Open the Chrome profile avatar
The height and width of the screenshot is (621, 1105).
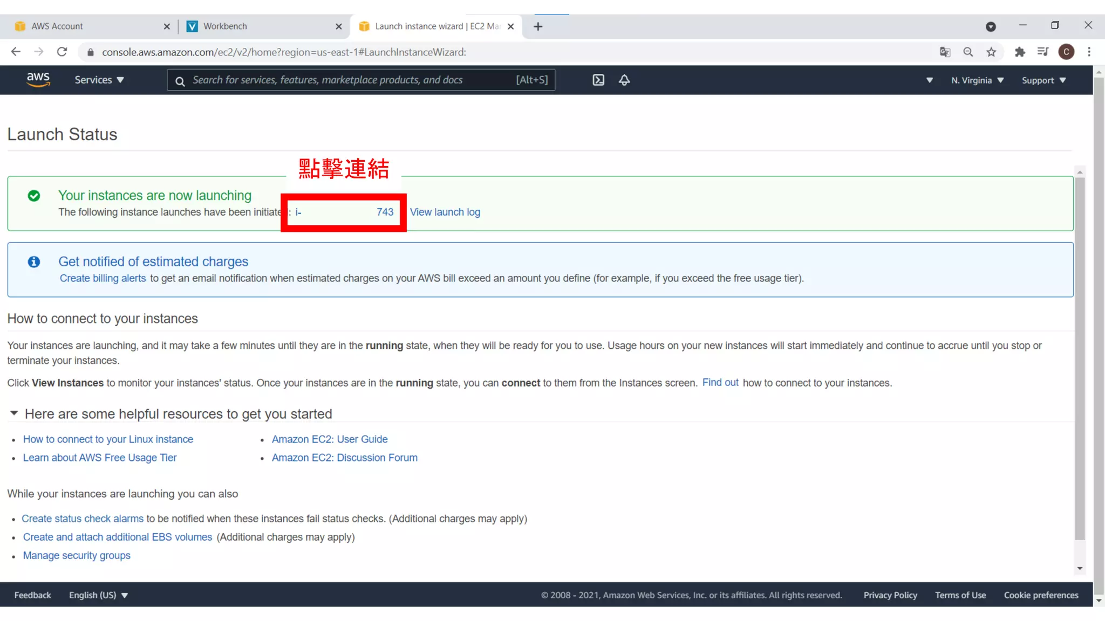pos(1066,52)
